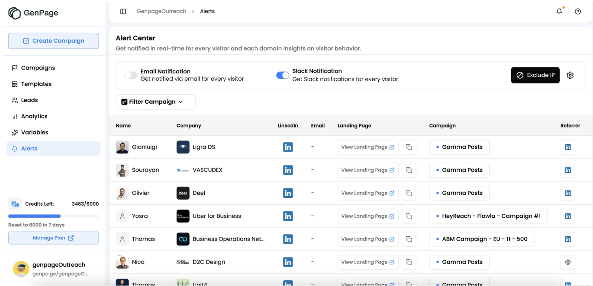Click the Manage Plan button
Image resolution: width=593 pixels, height=286 pixels.
(54, 238)
